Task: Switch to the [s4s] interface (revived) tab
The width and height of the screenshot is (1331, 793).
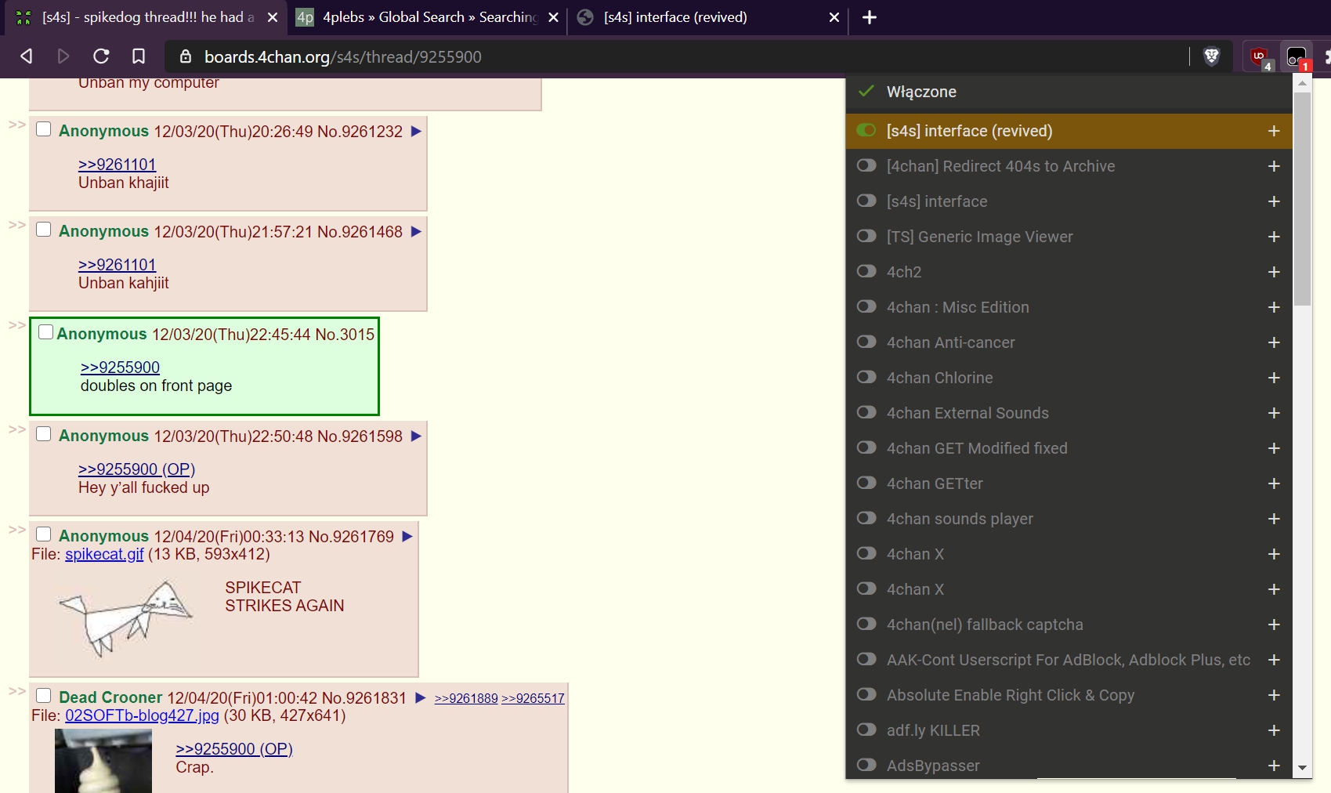Action: click(708, 17)
